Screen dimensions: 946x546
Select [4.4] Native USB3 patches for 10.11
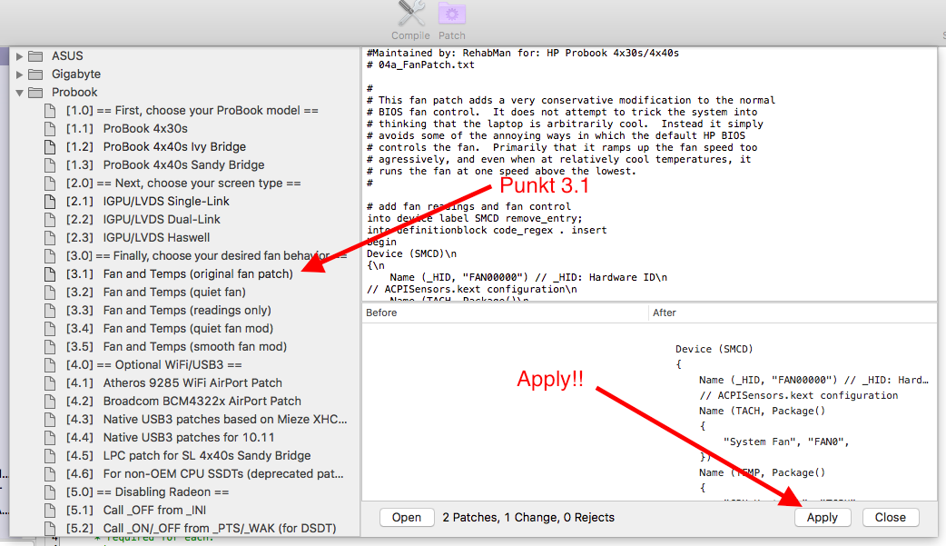click(170, 437)
